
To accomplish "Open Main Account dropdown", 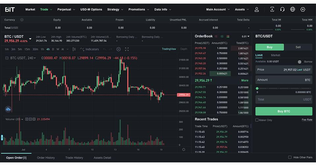I will pos(218,10).
